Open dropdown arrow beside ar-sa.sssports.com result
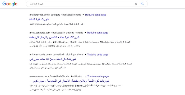185x95 pixels. pos(85,33)
